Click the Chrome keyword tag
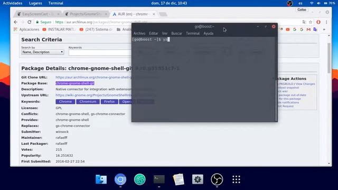 65,101
